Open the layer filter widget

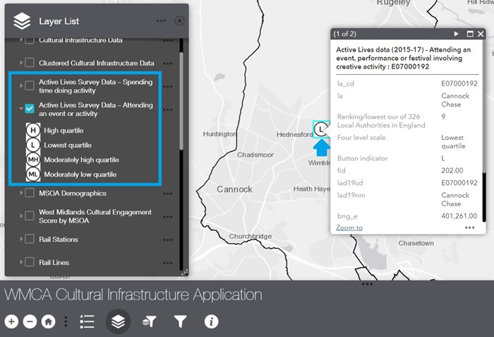tap(149, 321)
